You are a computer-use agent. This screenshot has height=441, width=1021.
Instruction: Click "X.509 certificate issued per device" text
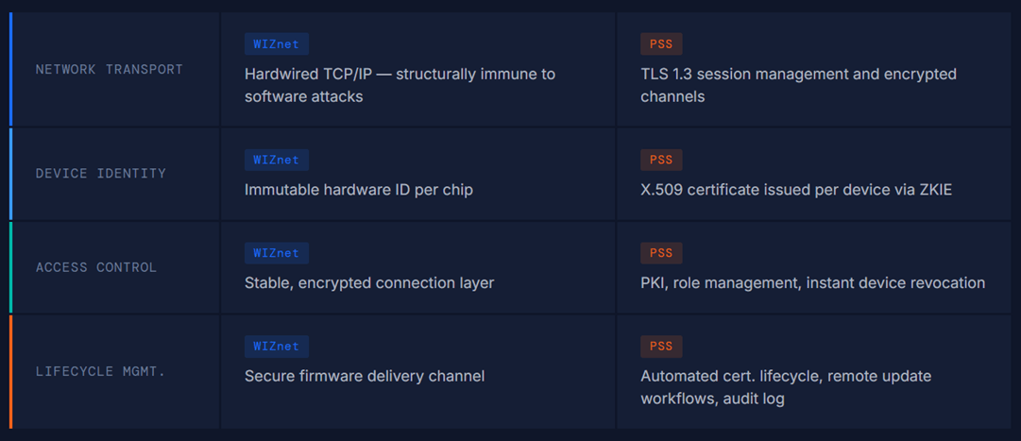point(796,190)
